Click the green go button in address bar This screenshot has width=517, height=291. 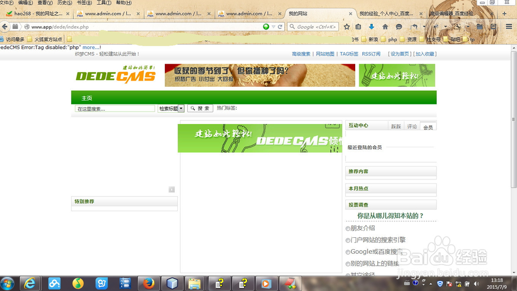click(x=266, y=27)
